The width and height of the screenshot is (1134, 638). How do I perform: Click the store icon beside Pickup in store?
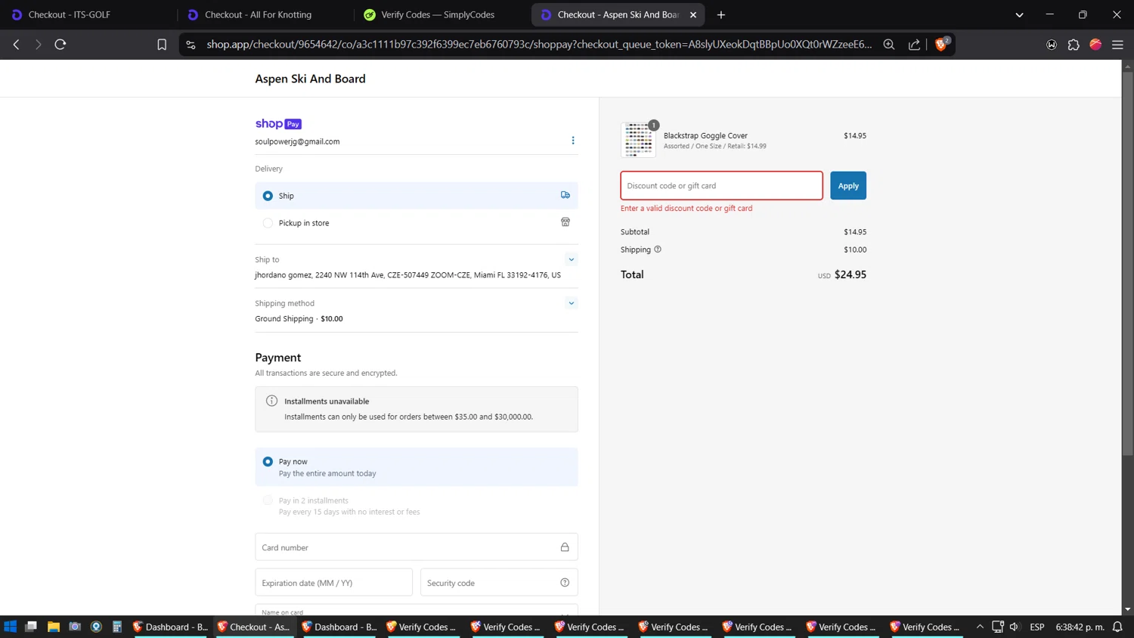click(565, 222)
